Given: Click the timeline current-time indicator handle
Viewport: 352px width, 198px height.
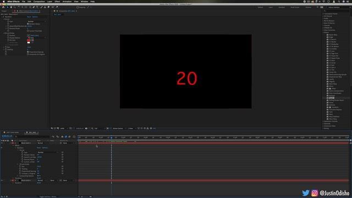Looking at the screenshot, I should [x=111, y=137].
